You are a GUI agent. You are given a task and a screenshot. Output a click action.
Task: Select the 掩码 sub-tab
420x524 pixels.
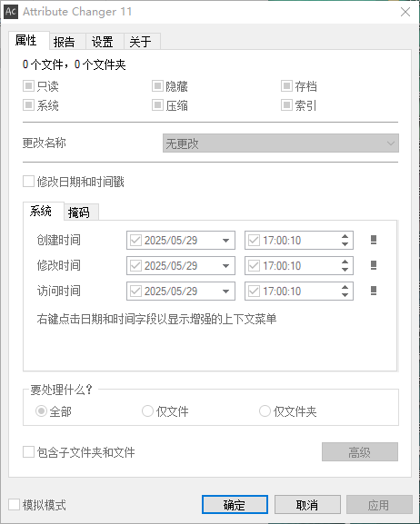tap(81, 212)
